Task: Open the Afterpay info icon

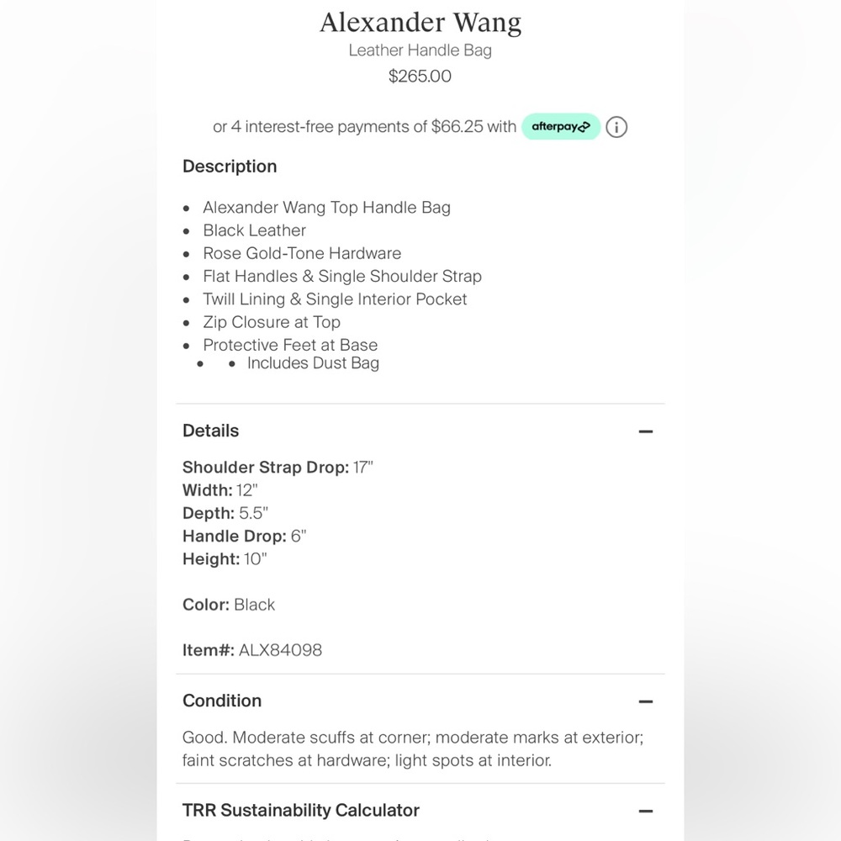Action: point(616,127)
